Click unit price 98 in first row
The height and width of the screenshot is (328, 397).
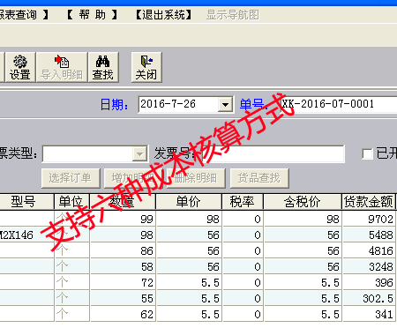click(x=189, y=219)
